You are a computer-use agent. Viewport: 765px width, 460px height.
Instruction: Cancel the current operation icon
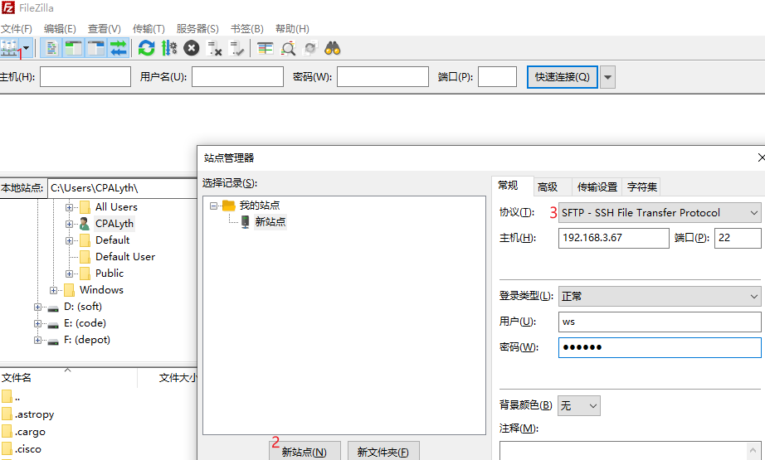pos(191,48)
